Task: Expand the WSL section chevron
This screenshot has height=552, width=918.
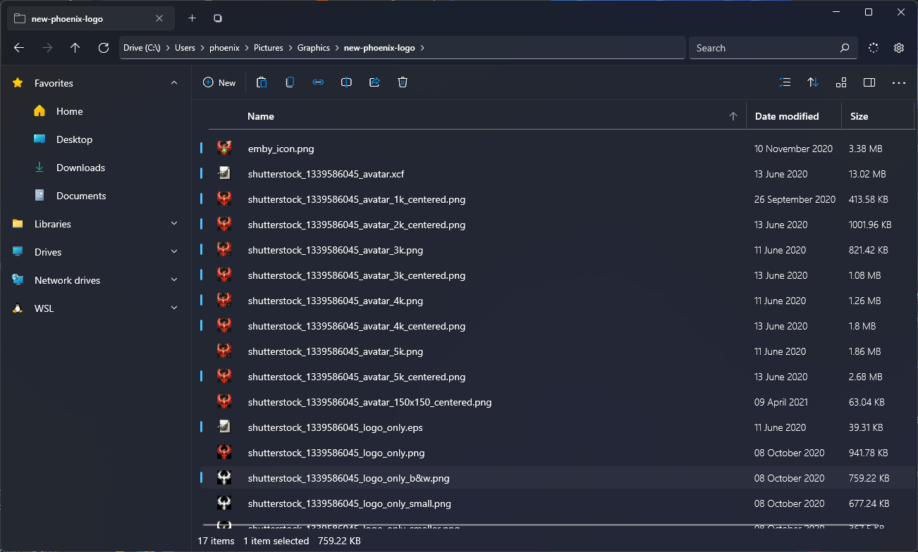Action: (x=174, y=308)
